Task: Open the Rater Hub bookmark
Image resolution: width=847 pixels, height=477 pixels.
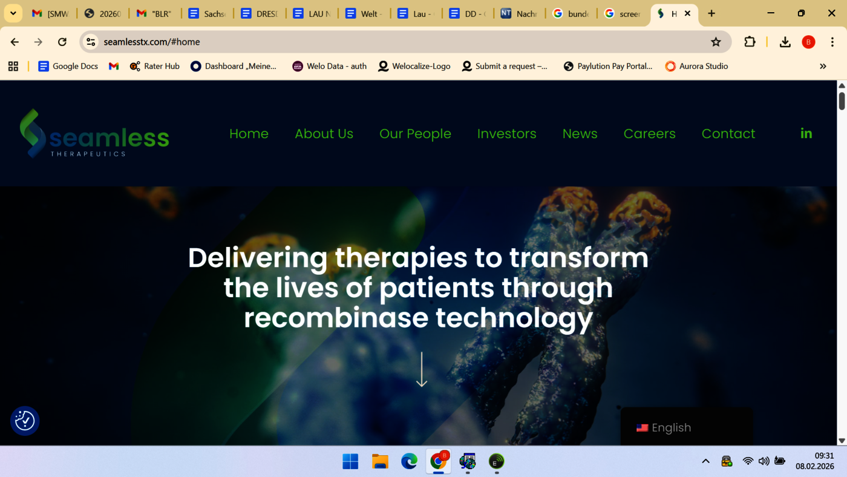Action: tap(155, 67)
